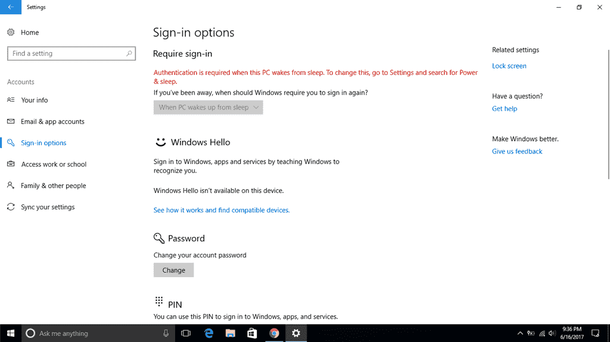Open Task View on the taskbar
This screenshot has height=342, width=610.
[186, 333]
